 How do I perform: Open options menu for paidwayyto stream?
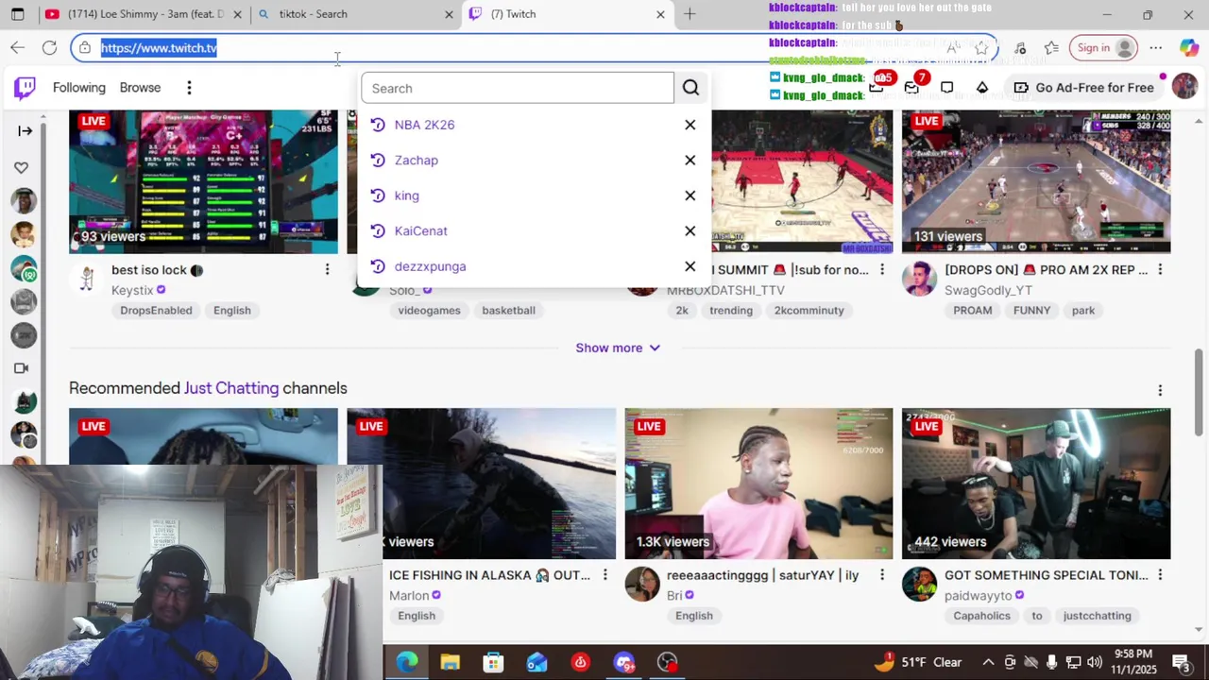1160,575
